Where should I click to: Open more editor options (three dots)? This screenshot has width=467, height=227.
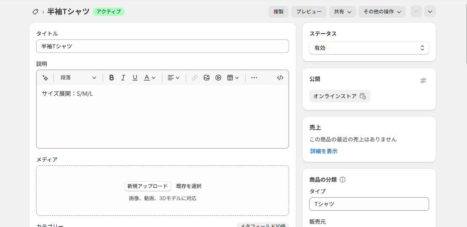254,78
